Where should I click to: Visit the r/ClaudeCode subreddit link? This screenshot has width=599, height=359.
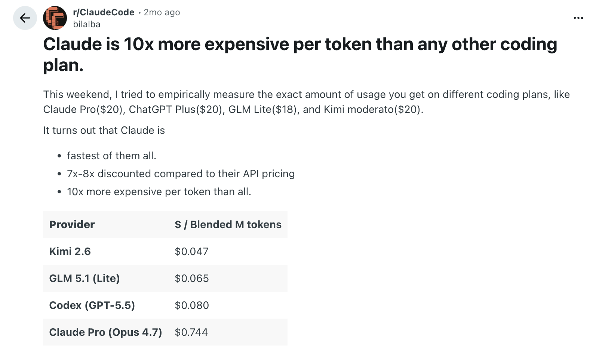point(104,12)
